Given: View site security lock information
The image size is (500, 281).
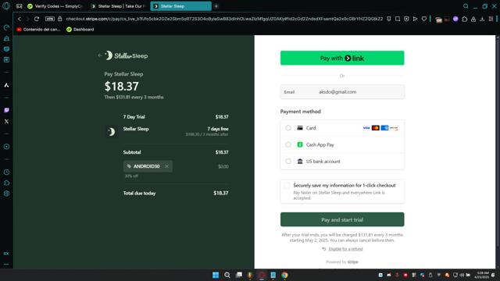Looking at the screenshot, I should coord(59,19).
